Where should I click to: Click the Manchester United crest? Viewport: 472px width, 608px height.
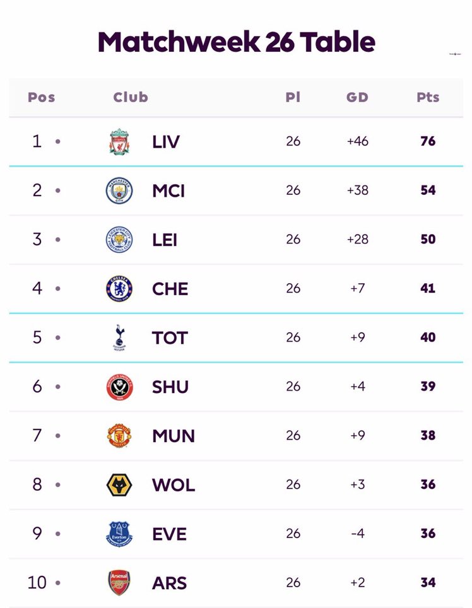coord(119,436)
